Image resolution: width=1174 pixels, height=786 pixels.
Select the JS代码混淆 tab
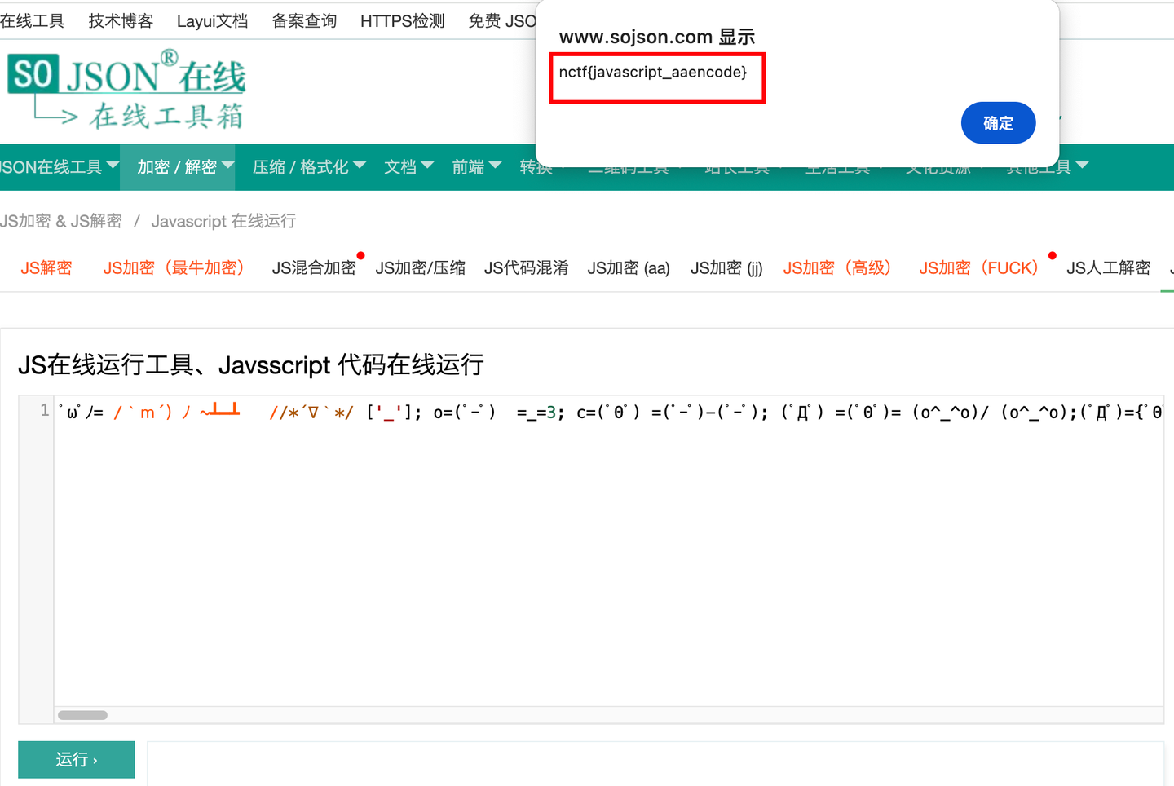[x=526, y=267]
